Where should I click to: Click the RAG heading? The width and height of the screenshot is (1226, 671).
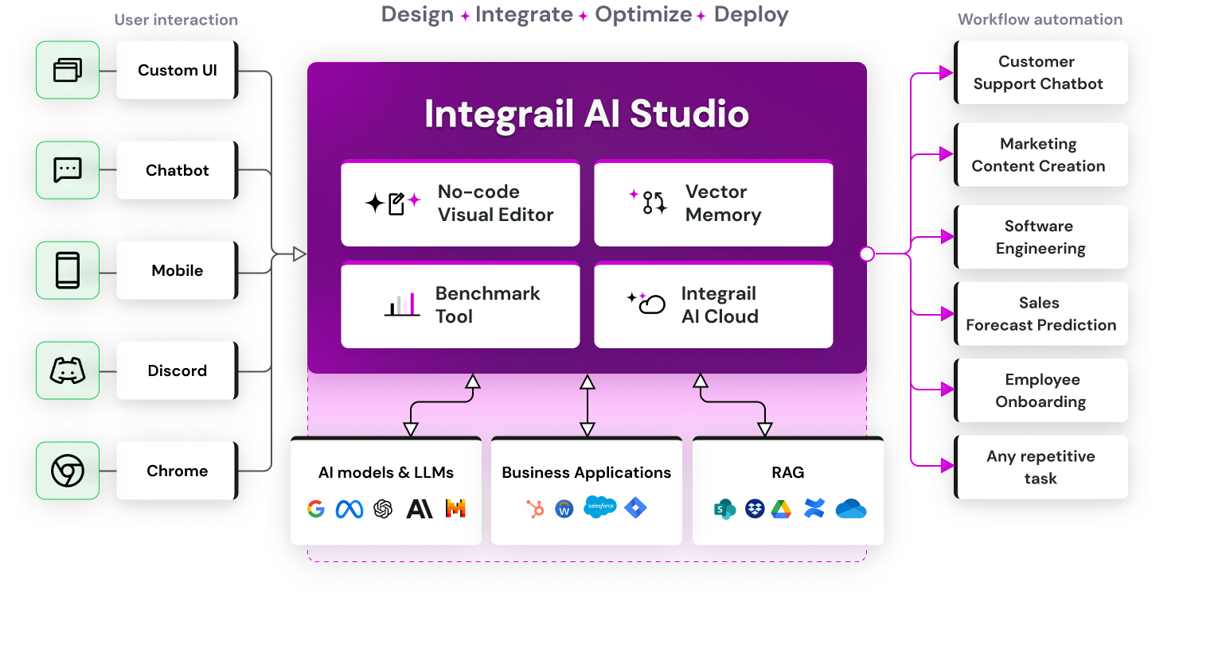point(788,472)
